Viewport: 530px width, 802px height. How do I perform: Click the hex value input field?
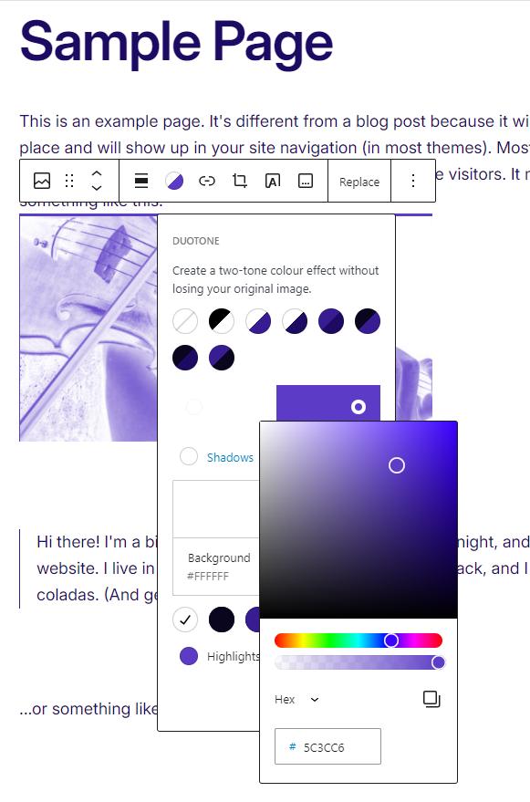[327, 746]
